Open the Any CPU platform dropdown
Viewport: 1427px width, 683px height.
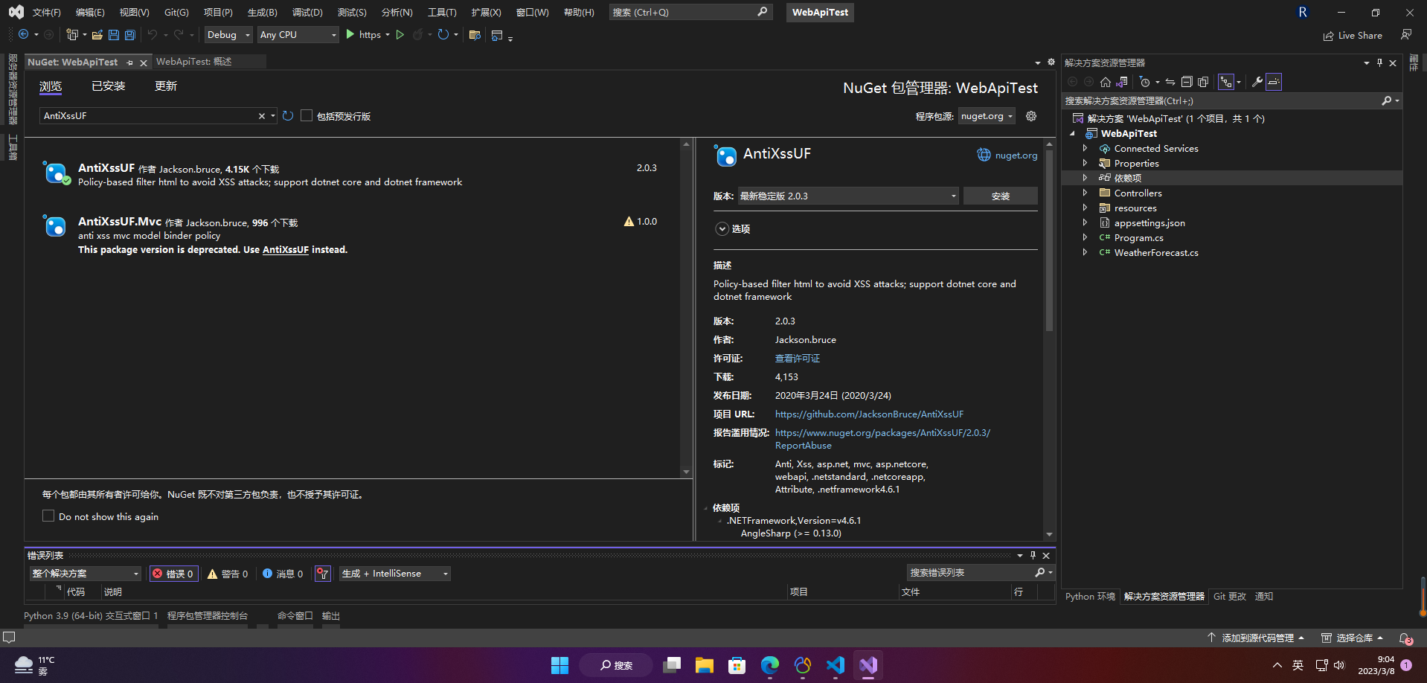(x=298, y=34)
